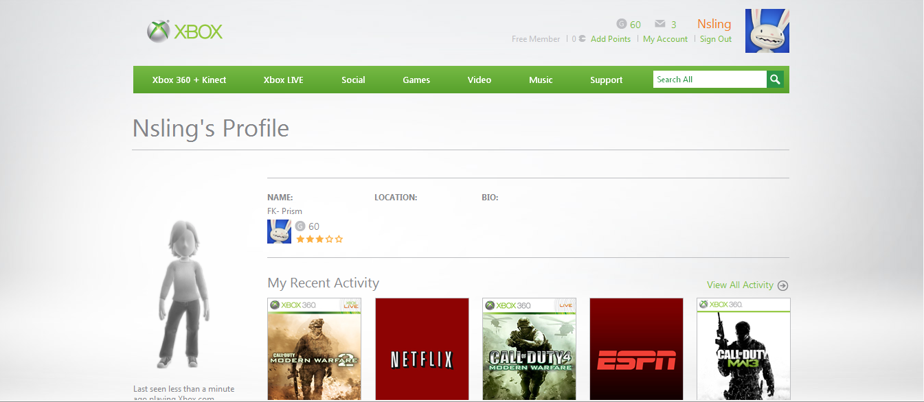Click the small gamerpic under FK- Prism
Image resolution: width=924 pixels, height=402 pixels.
pos(280,232)
